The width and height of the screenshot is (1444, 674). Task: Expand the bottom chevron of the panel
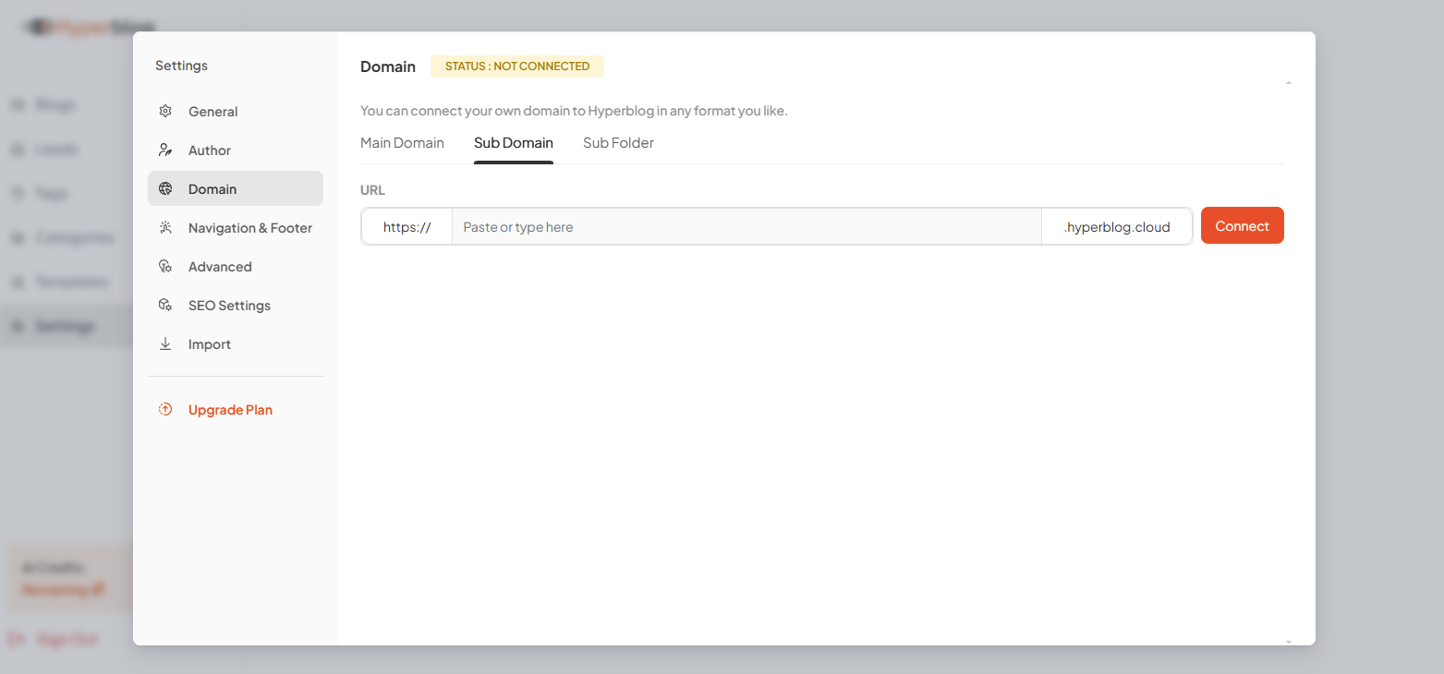1288,640
